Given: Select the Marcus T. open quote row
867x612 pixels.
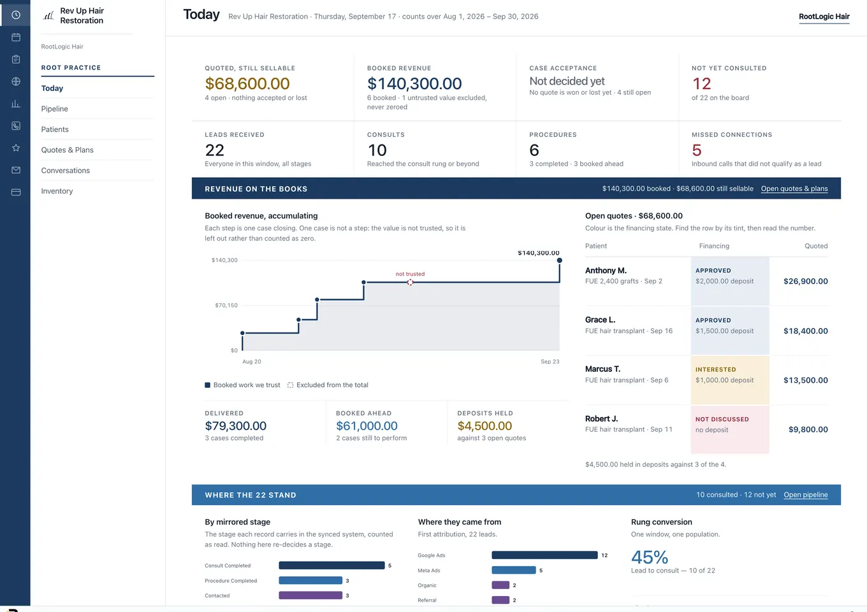Looking at the screenshot, I should tap(706, 380).
